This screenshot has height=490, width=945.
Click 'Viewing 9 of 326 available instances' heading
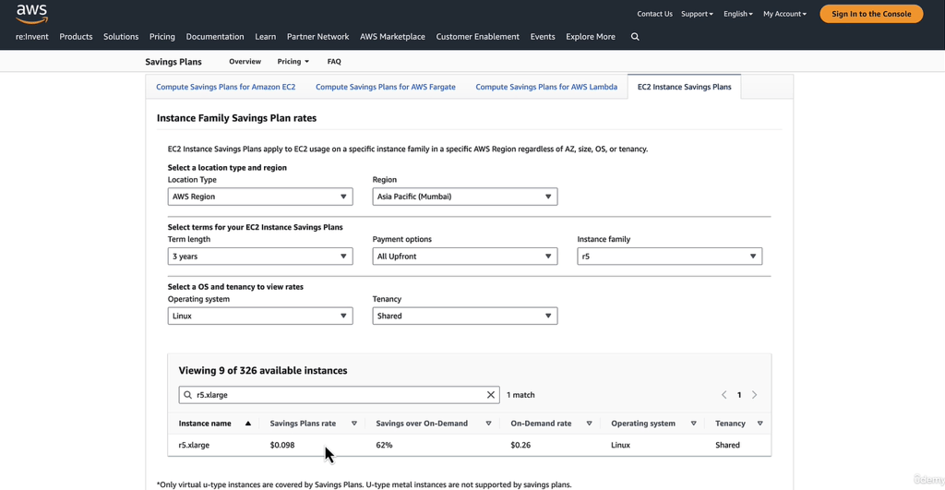pos(263,371)
